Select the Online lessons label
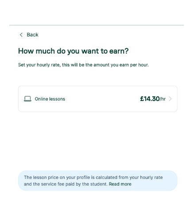 50,99
